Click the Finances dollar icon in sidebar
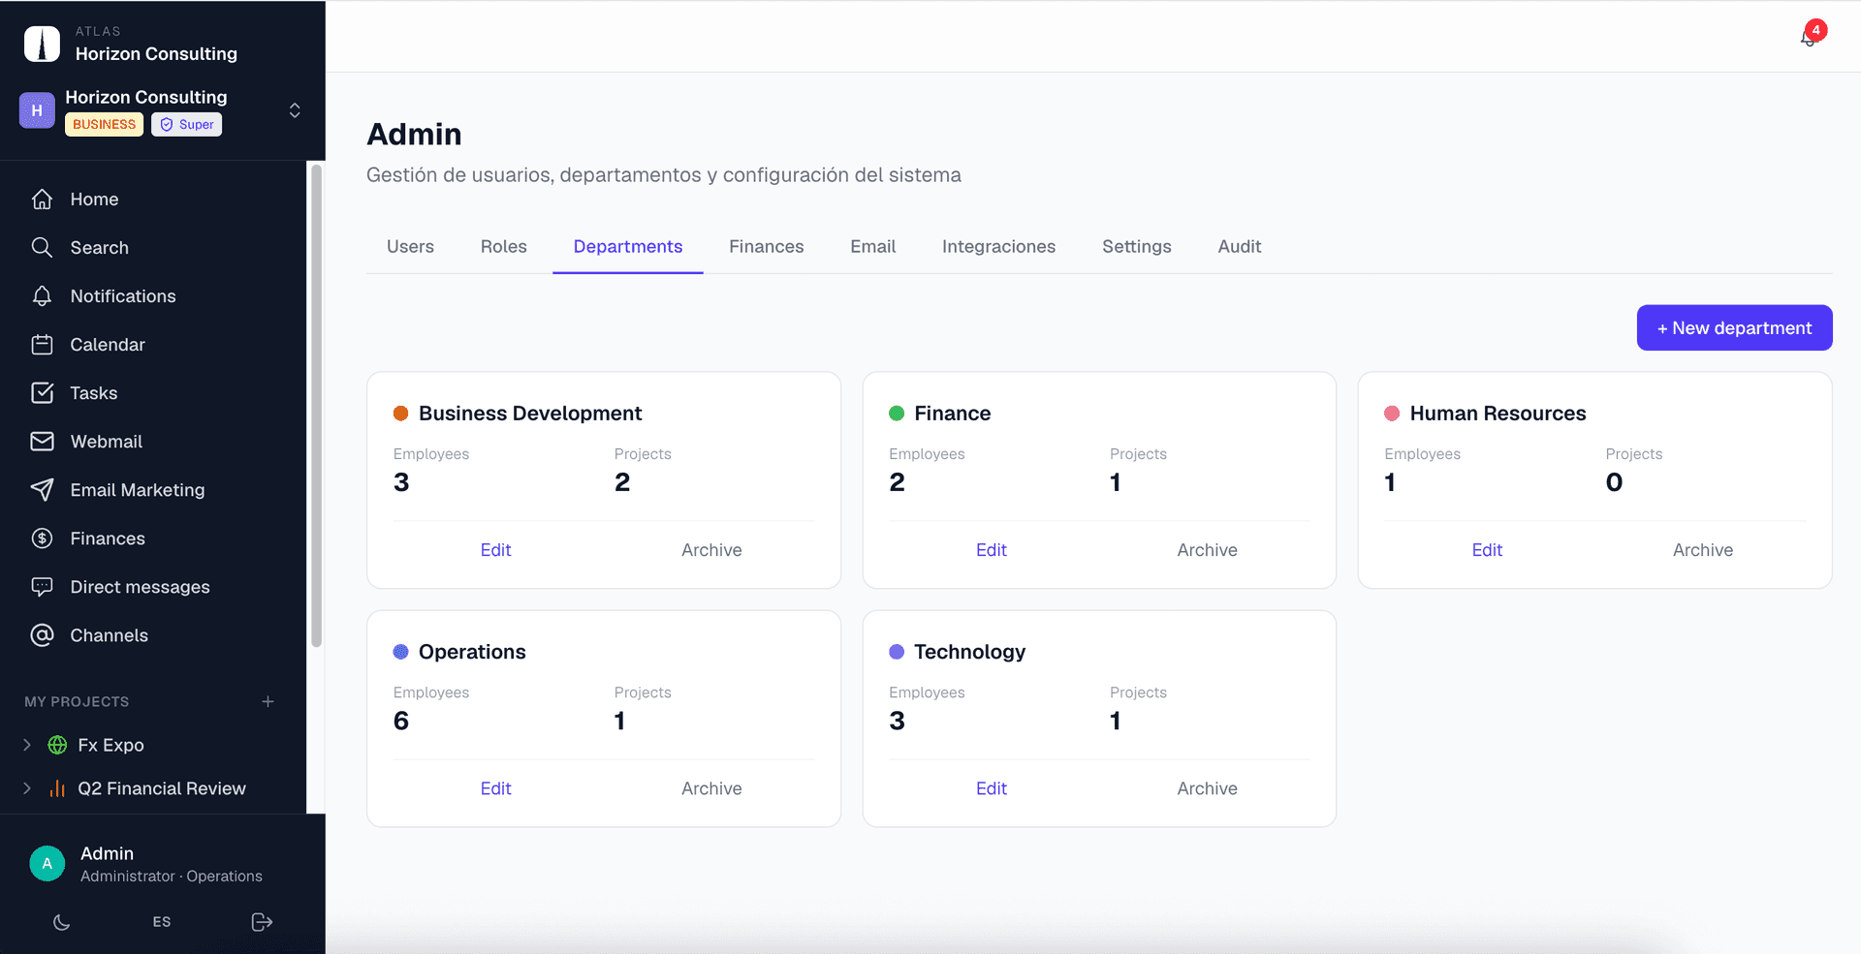1861x954 pixels. 42,538
